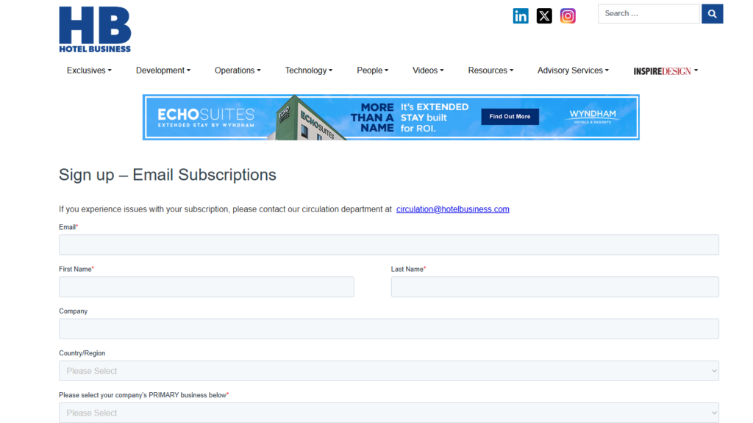Expand the Development menu

point(163,70)
